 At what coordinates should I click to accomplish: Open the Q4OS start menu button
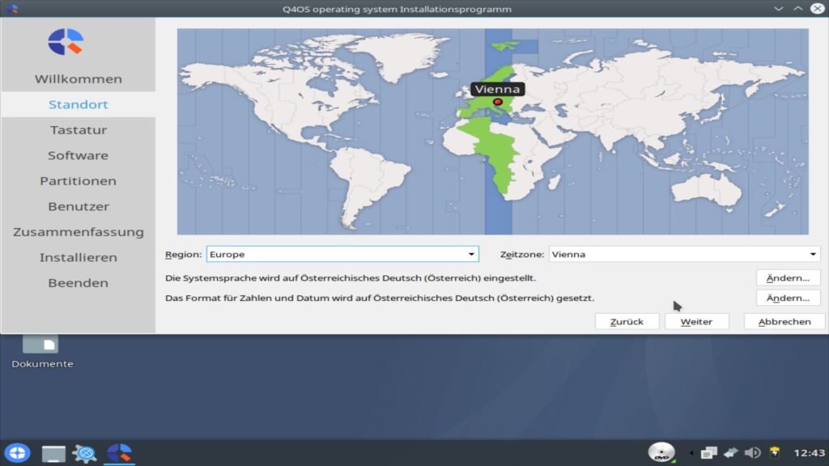[x=17, y=453]
